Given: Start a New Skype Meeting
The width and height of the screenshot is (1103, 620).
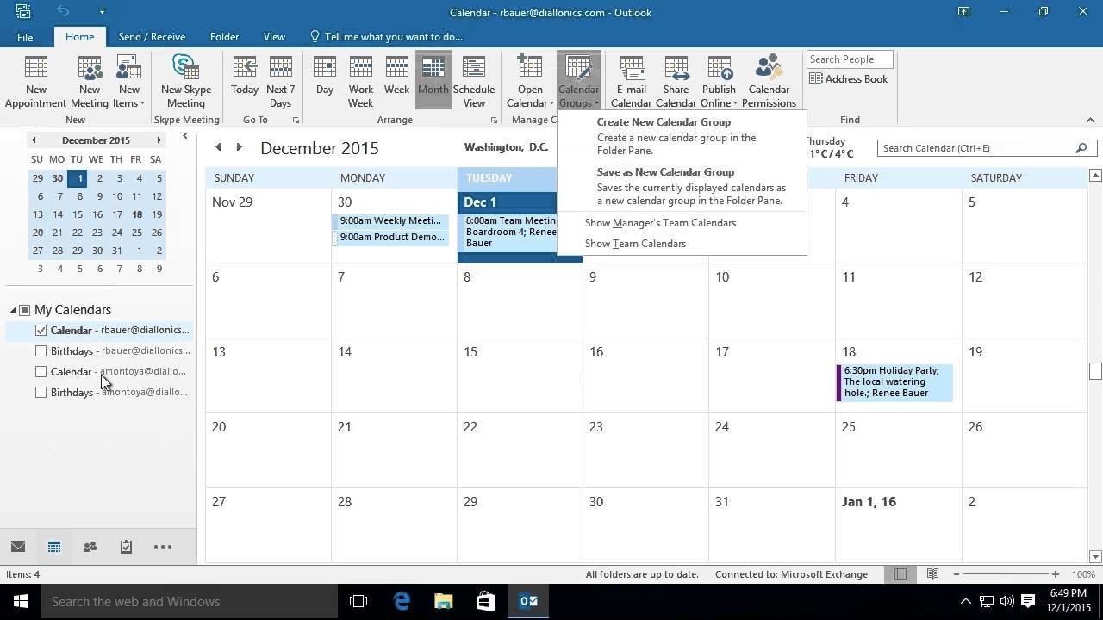Looking at the screenshot, I should [x=186, y=82].
